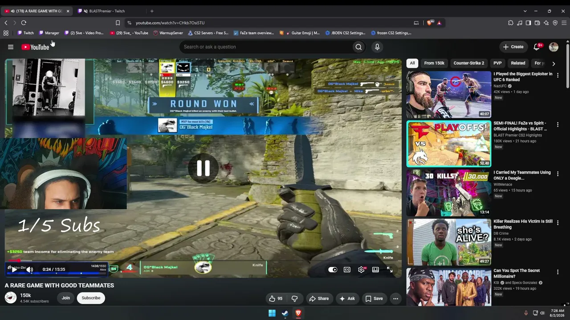The image size is (570, 320).
Task: Toggle the autoplay switch
Action: [x=333, y=269]
